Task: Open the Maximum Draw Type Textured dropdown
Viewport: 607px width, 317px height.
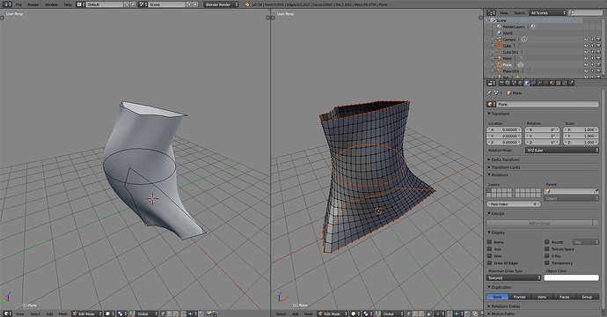Action: coord(514,277)
